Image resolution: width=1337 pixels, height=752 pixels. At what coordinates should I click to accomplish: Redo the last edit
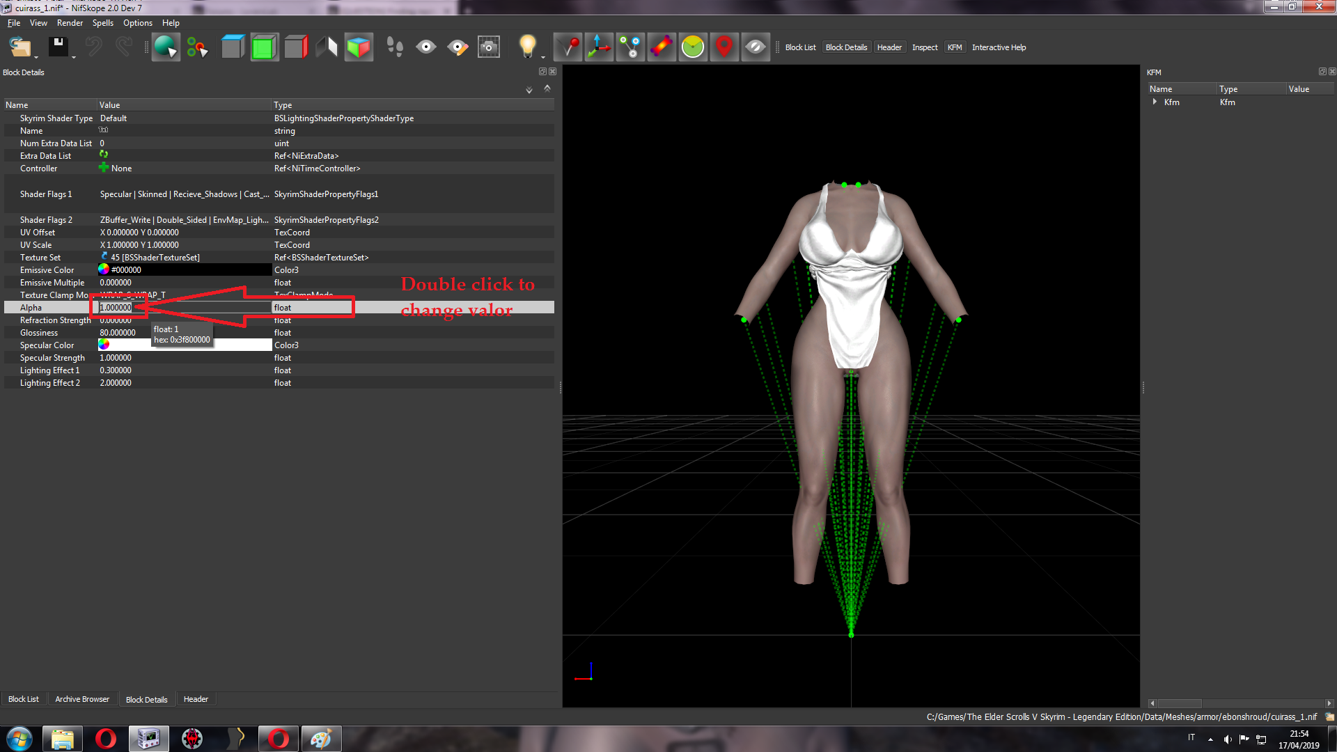click(x=123, y=47)
